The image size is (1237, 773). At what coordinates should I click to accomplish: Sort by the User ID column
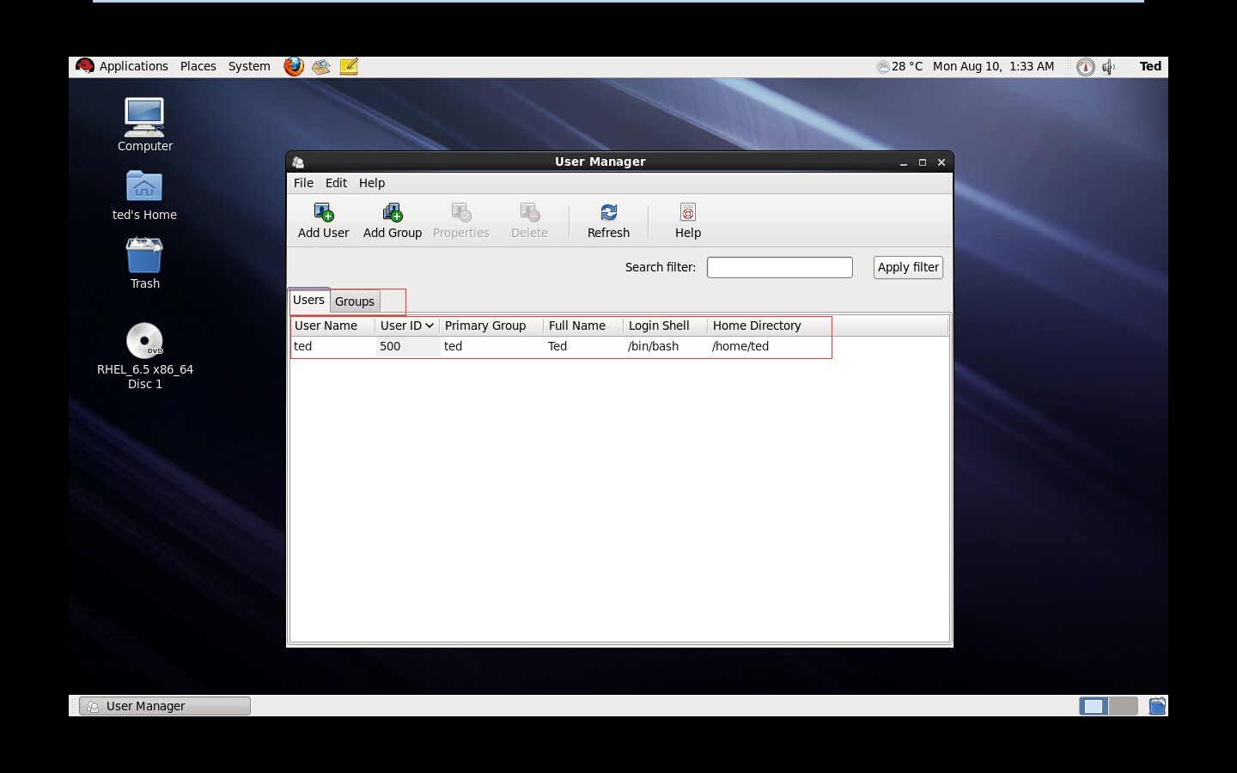[x=406, y=326]
